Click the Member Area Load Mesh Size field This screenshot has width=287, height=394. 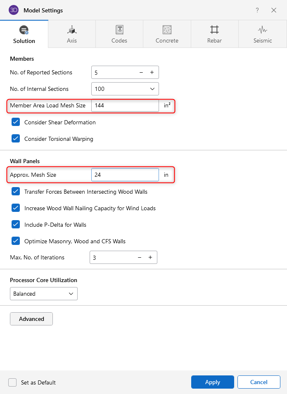[125, 105]
